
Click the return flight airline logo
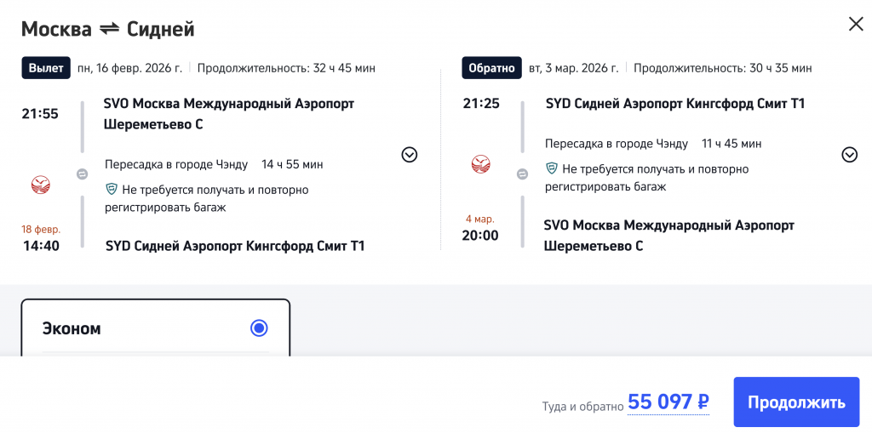pos(481,163)
